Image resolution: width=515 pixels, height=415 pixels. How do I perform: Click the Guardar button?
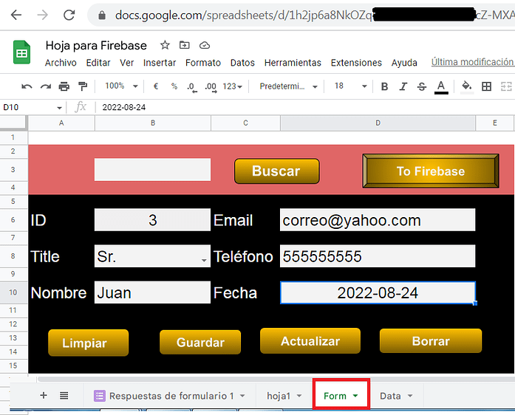click(x=200, y=343)
